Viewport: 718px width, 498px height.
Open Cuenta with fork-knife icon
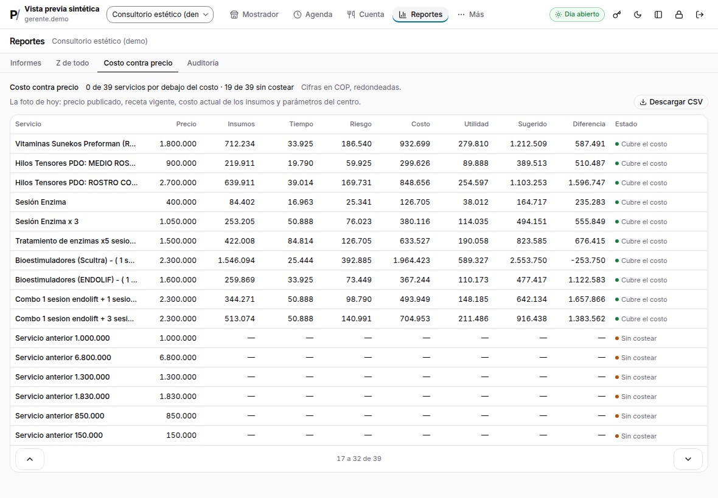coord(366,15)
